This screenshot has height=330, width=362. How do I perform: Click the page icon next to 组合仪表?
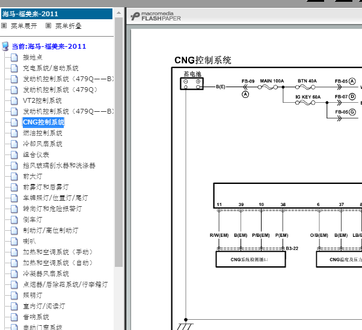[x=14, y=155]
